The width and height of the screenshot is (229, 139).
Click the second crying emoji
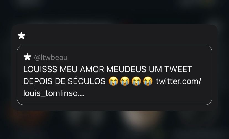(125, 81)
